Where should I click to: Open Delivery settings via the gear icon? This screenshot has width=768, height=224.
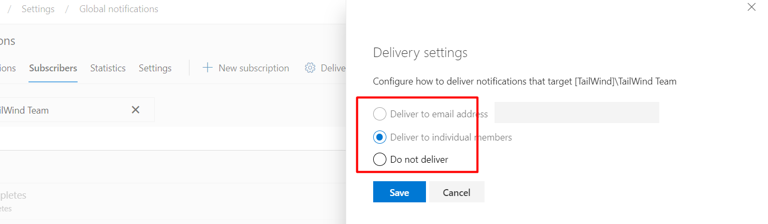[310, 68]
